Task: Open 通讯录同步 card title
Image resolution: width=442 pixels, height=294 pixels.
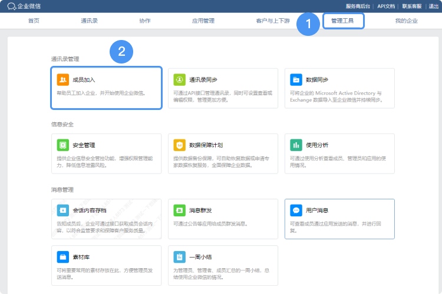Action: 203,80
